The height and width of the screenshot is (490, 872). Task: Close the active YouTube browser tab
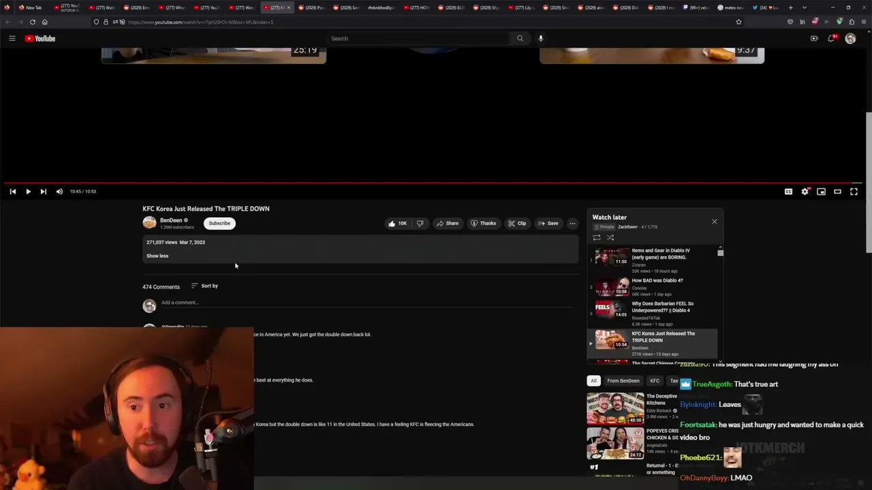[x=289, y=7]
